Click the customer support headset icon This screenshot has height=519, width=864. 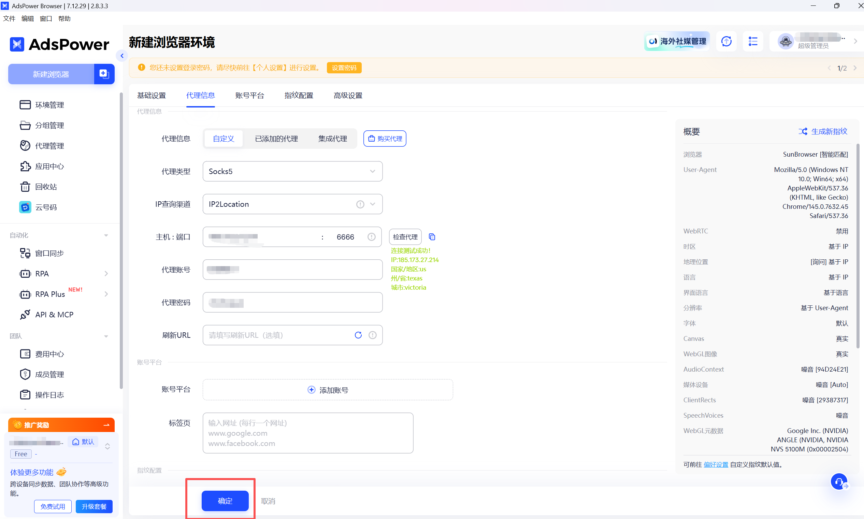[838, 481]
